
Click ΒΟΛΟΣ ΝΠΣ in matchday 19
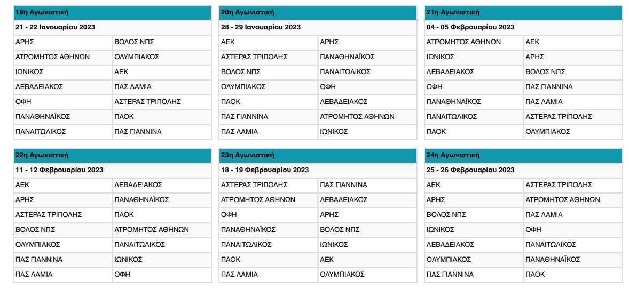pos(162,42)
